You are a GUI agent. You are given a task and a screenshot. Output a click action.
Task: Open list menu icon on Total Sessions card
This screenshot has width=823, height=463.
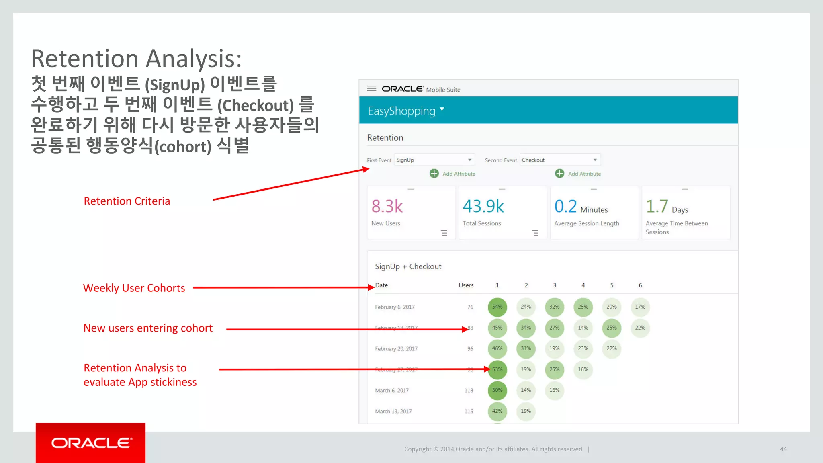click(535, 233)
